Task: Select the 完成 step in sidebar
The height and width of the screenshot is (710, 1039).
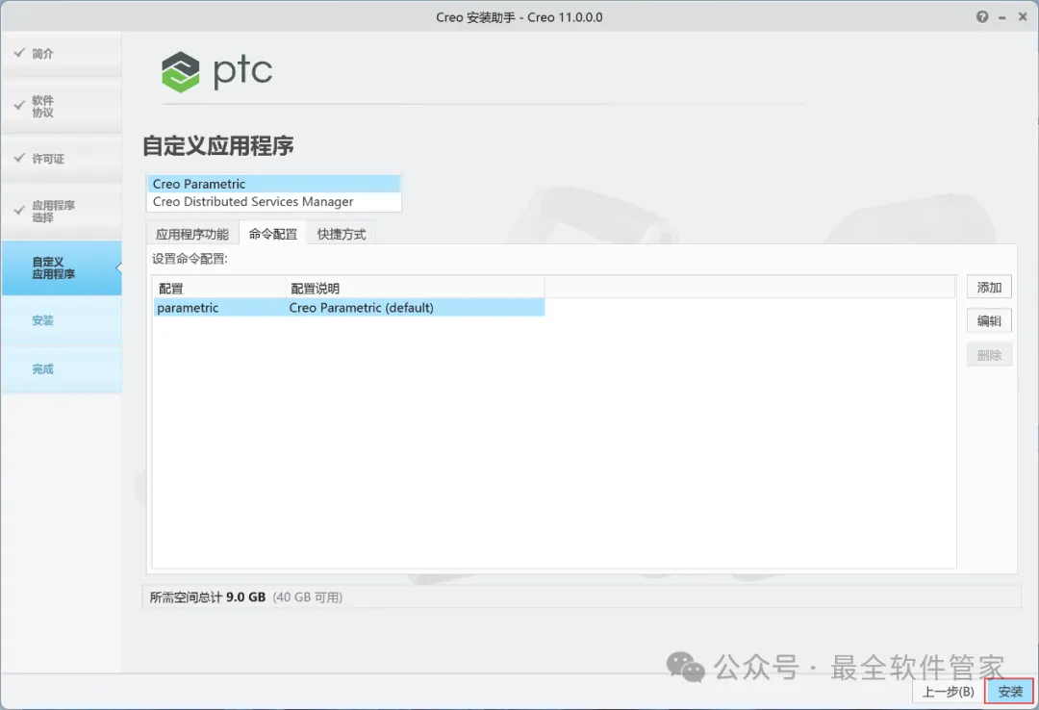Action: coord(62,369)
